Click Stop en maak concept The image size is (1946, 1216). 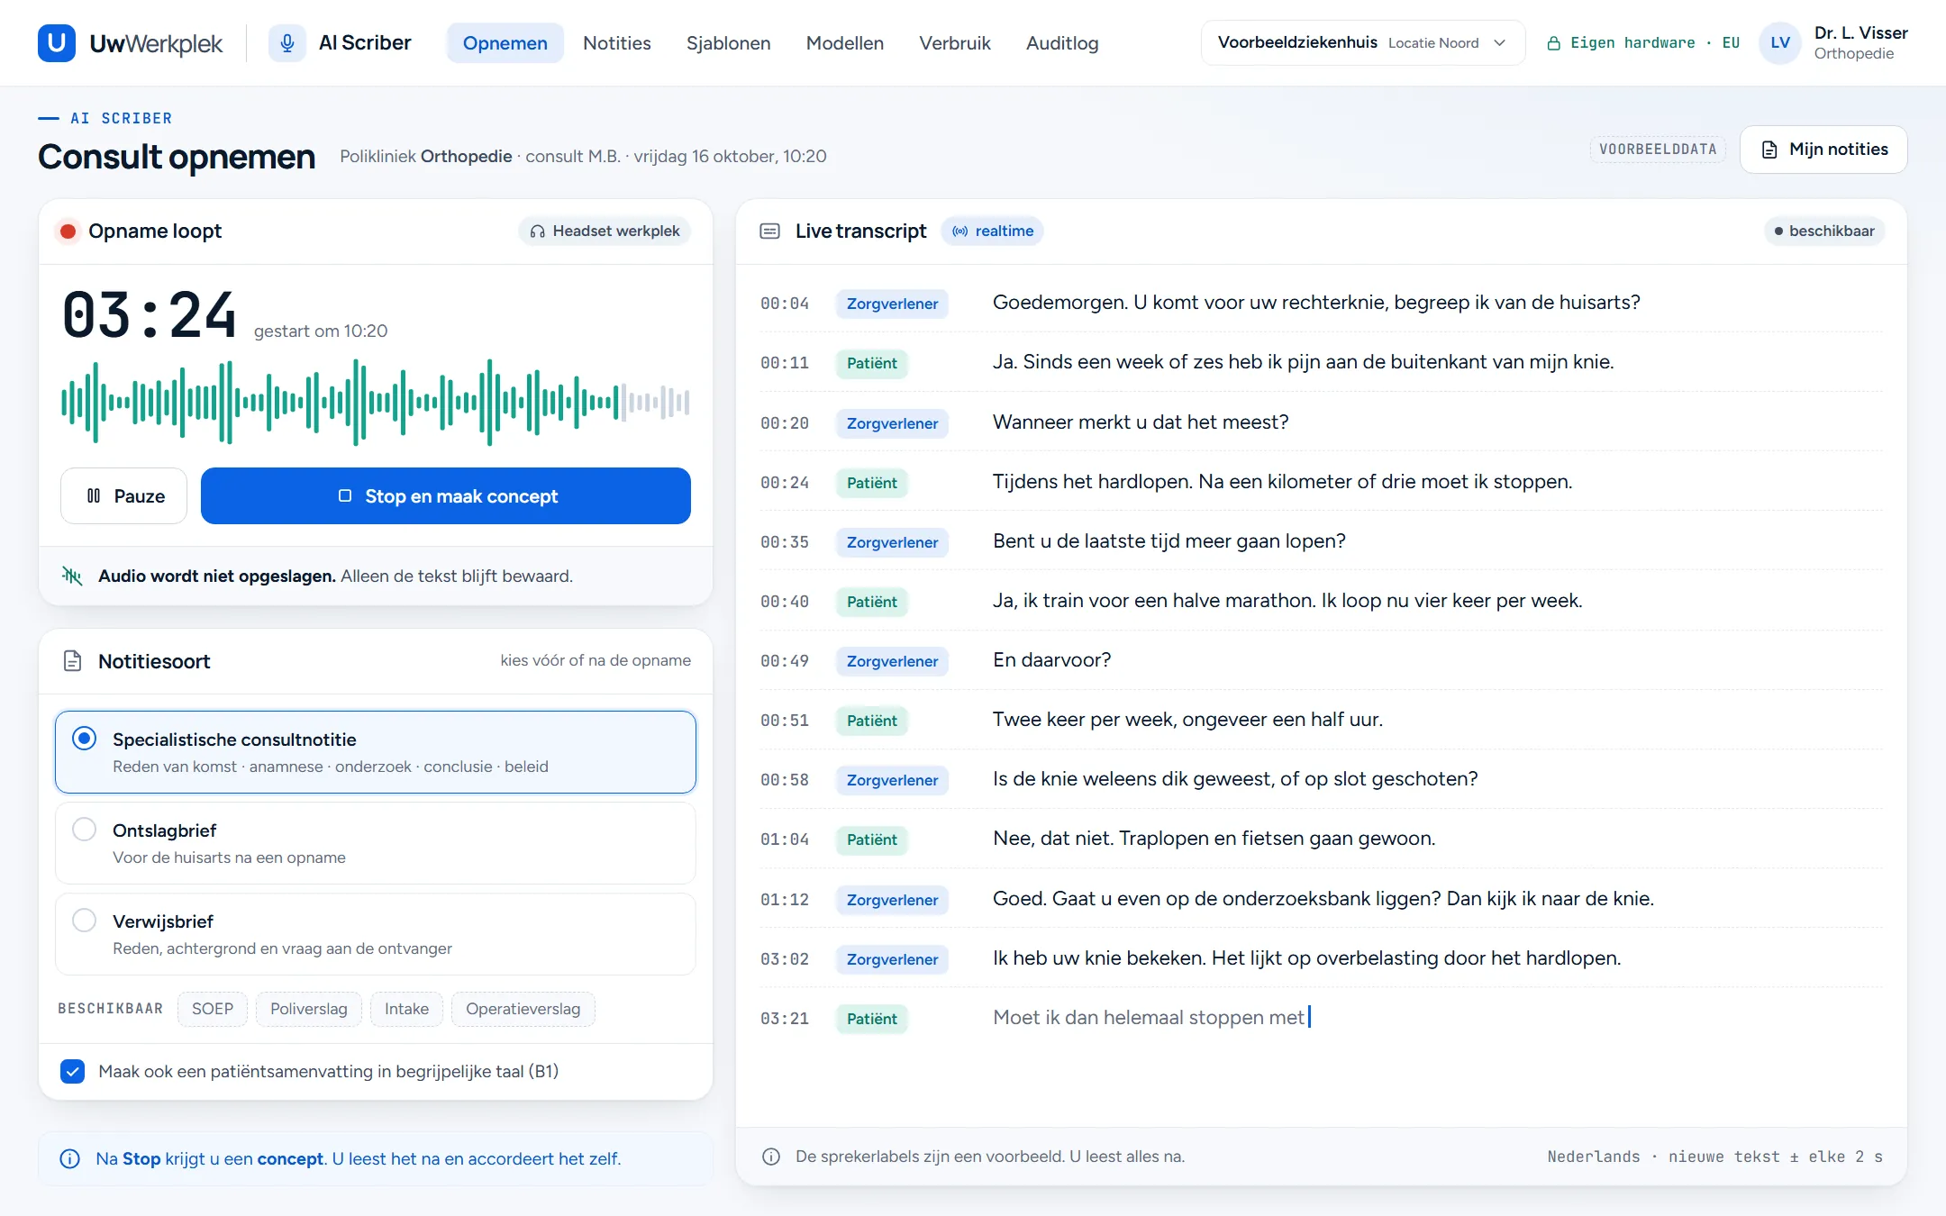pos(446,495)
